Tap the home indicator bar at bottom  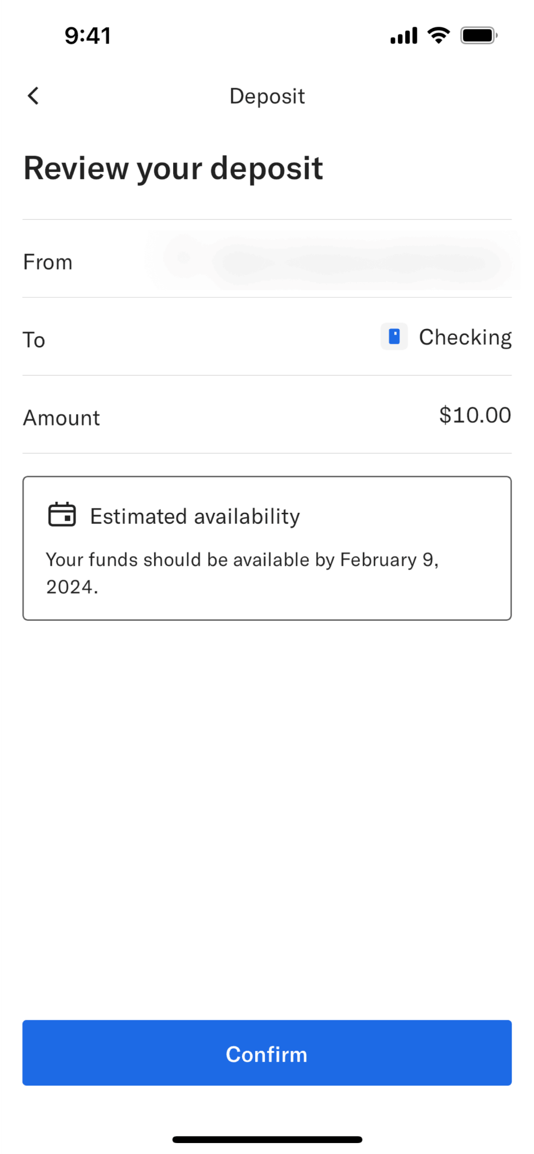click(x=267, y=1139)
